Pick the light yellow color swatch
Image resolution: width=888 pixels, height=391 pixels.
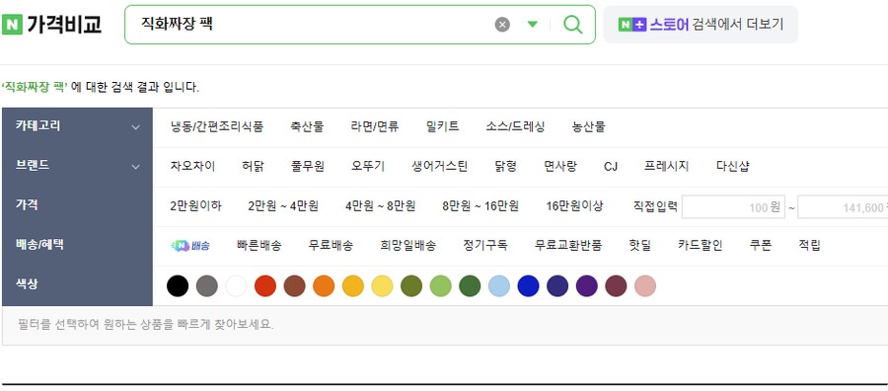[x=382, y=285]
